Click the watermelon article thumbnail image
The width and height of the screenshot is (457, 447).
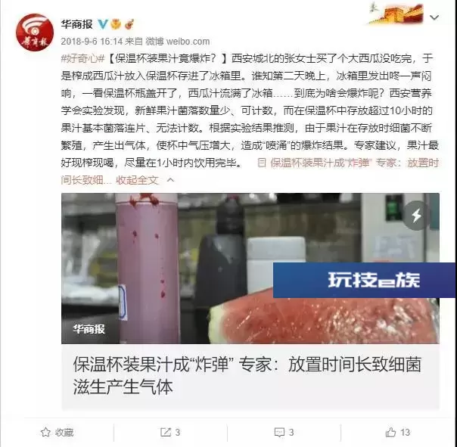[250, 268]
